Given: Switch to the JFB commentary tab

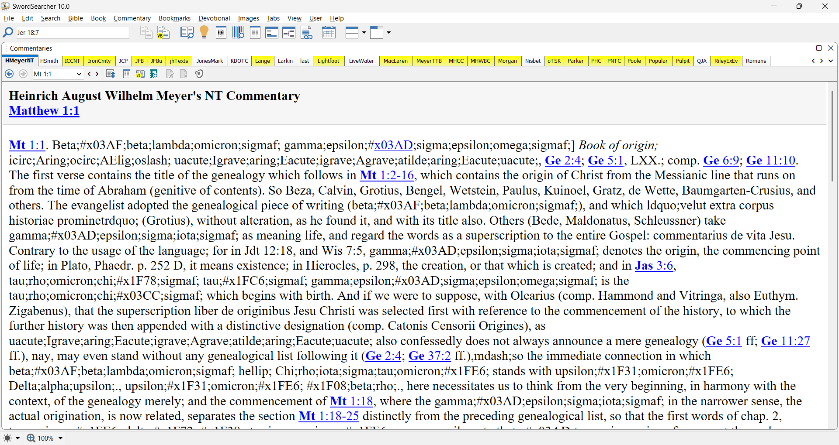Looking at the screenshot, I should pyautogui.click(x=139, y=61).
